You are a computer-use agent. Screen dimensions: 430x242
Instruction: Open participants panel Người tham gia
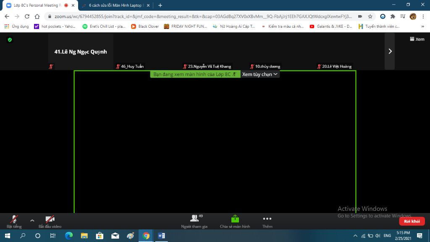click(194, 221)
